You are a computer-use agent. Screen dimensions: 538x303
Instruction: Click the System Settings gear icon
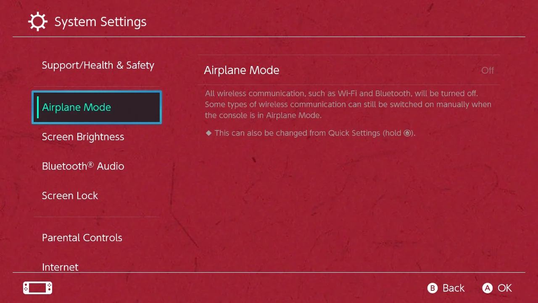pos(38,22)
